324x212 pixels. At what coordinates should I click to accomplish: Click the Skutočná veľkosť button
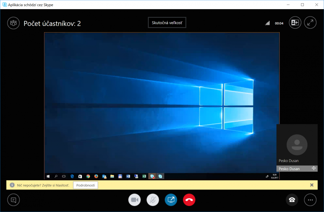[x=167, y=22]
